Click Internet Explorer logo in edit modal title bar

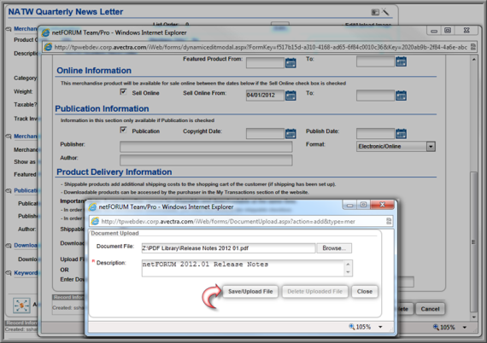point(45,32)
